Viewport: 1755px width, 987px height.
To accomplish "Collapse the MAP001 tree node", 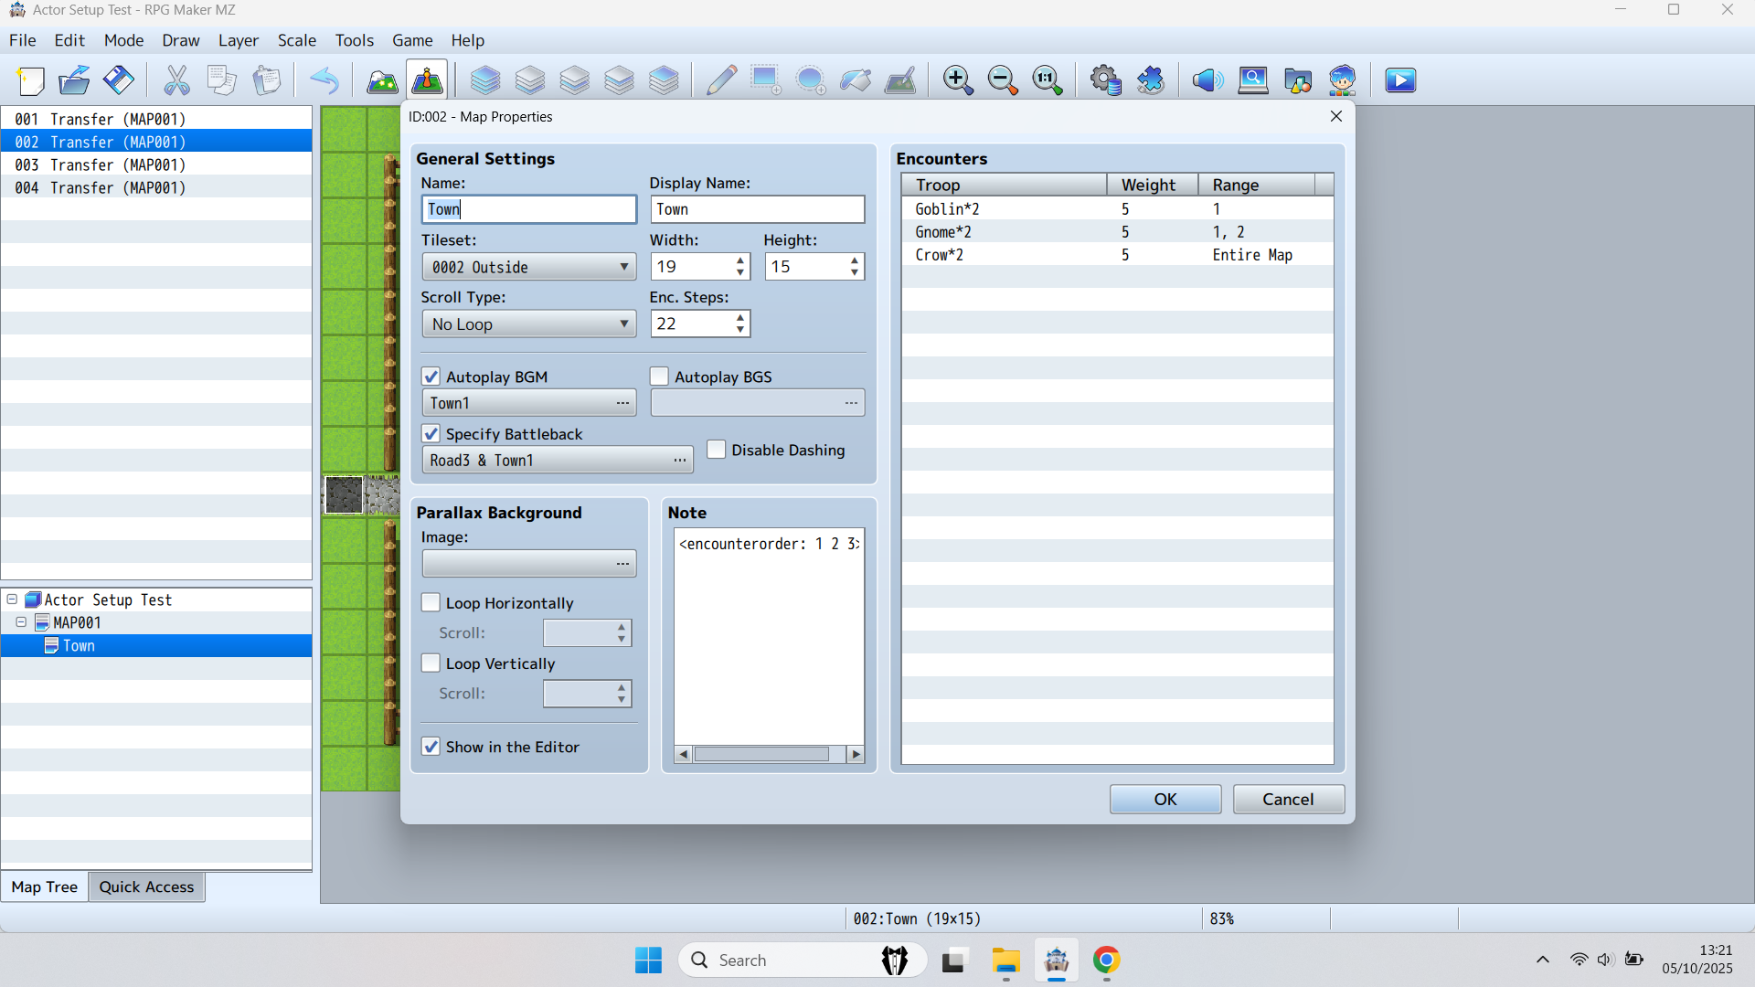I will (x=21, y=622).
